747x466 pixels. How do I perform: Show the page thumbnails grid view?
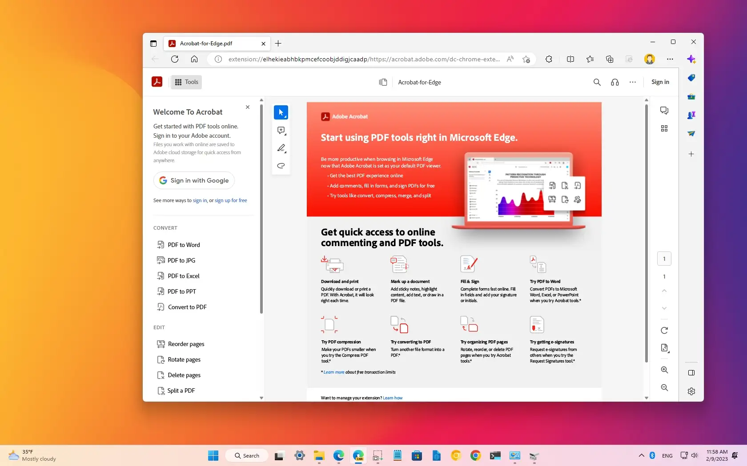click(664, 128)
